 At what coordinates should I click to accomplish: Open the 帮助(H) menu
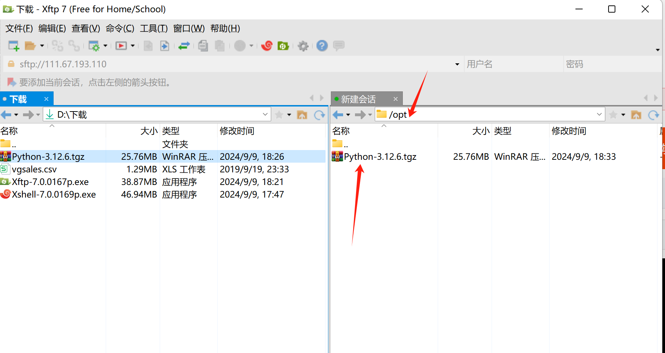(x=225, y=28)
